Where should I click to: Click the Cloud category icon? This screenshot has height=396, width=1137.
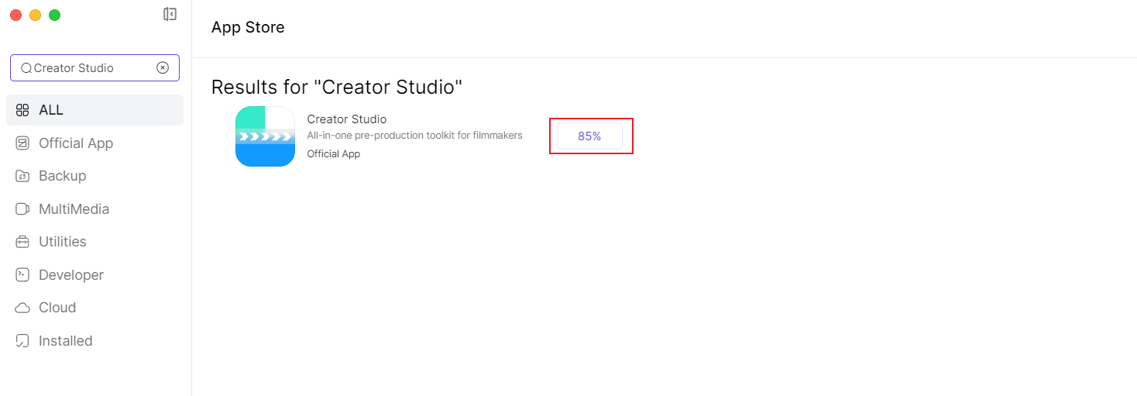click(22, 308)
